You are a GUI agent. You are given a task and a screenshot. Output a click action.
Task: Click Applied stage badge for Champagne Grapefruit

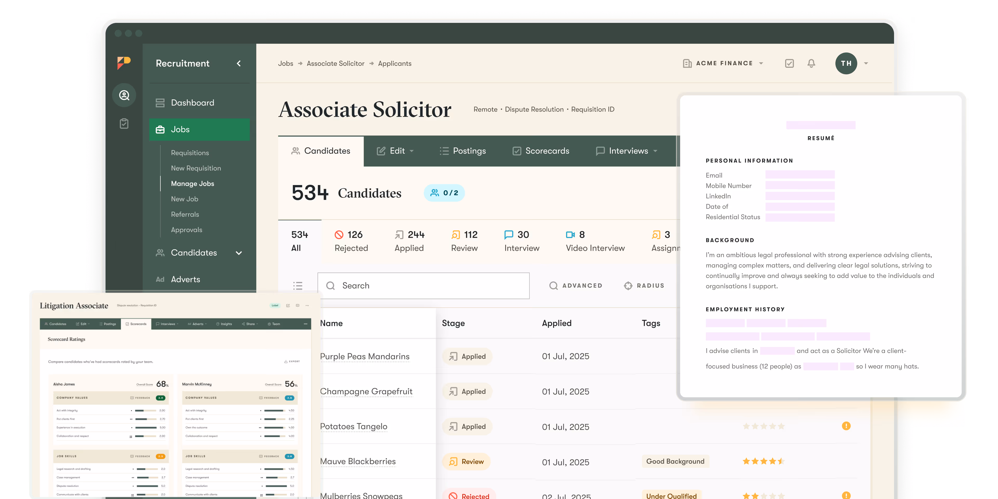point(467,391)
